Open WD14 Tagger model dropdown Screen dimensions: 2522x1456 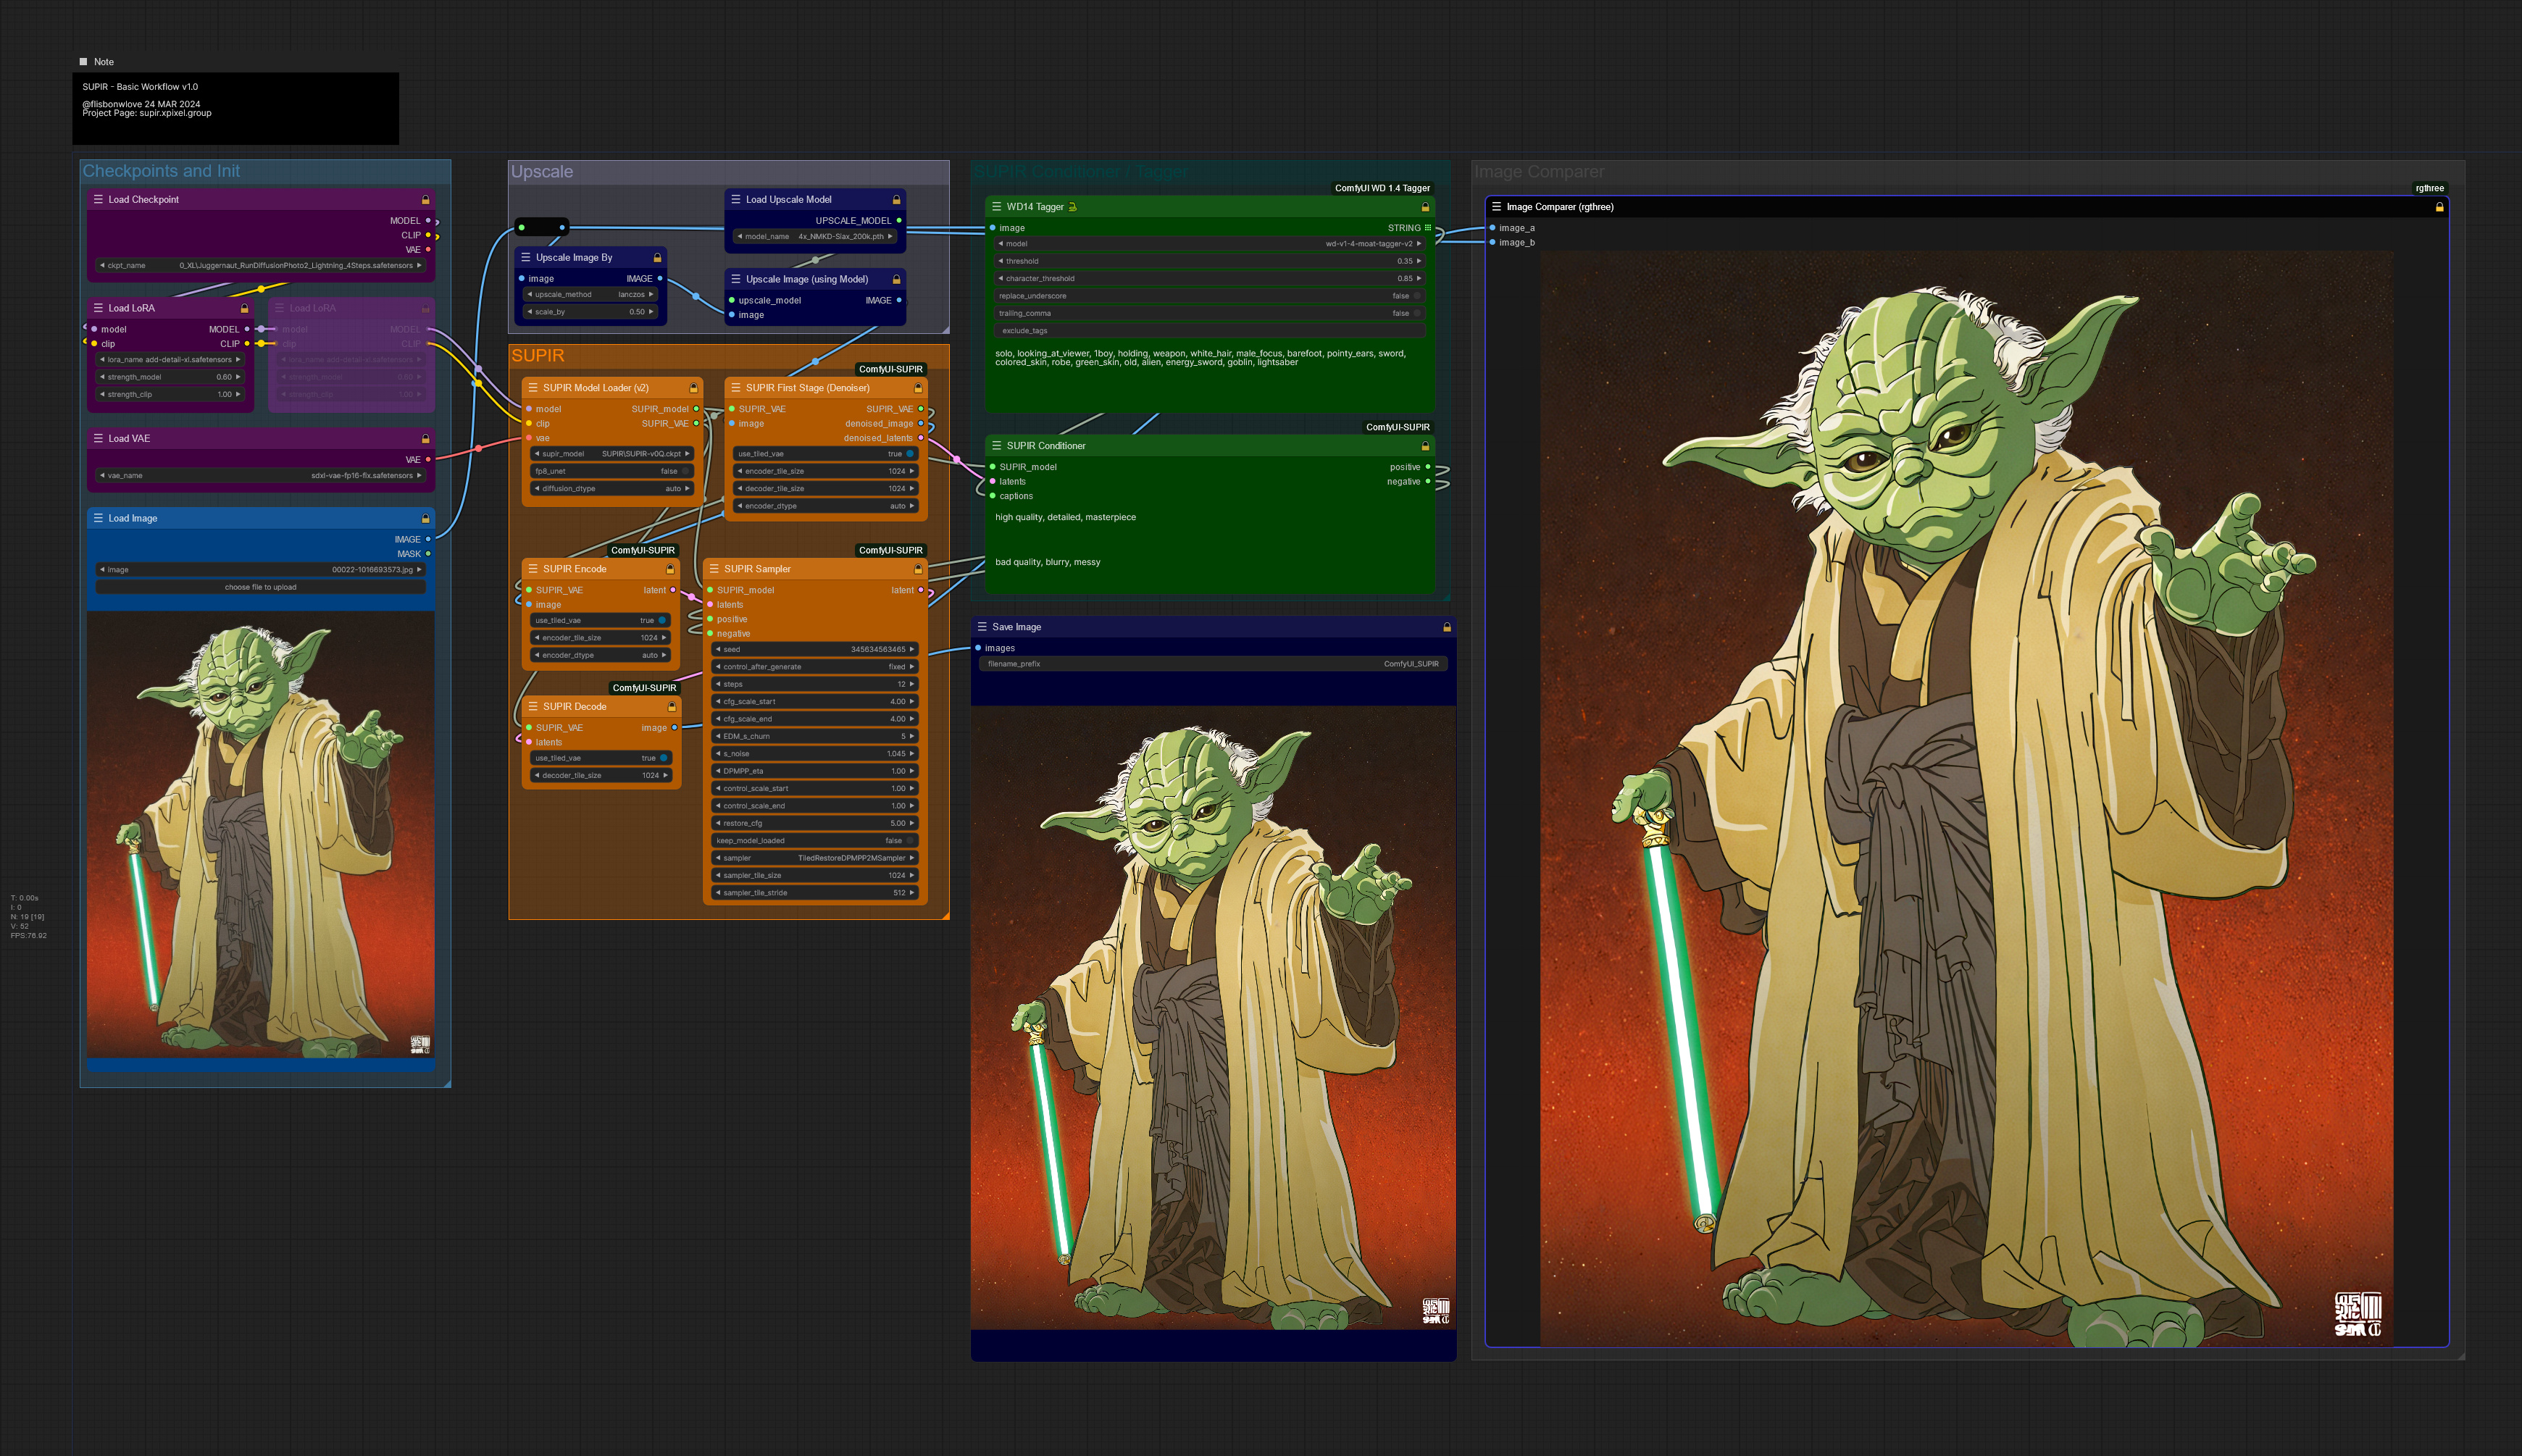click(1209, 244)
